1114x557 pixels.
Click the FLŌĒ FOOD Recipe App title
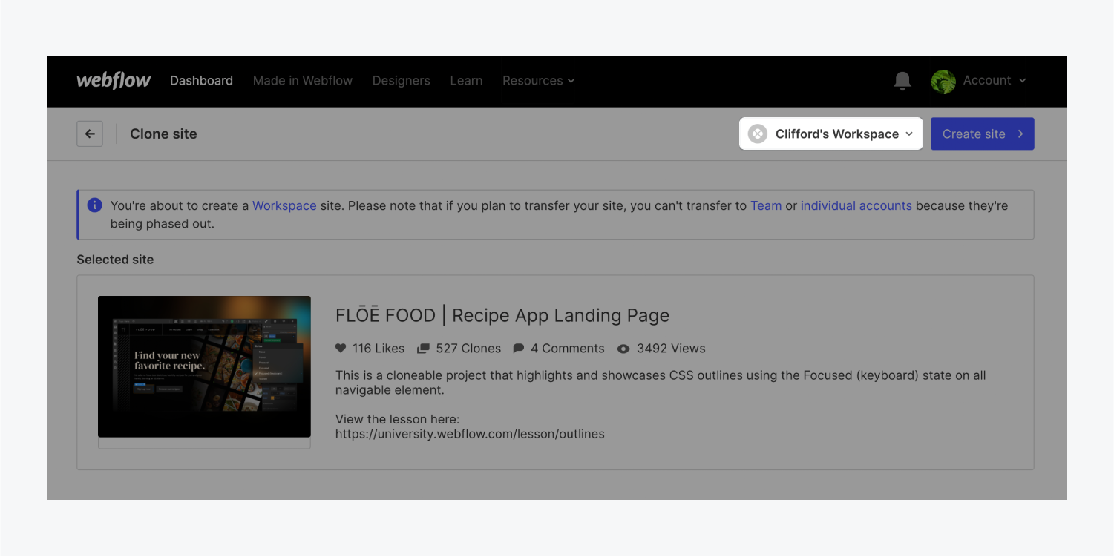pyautogui.click(x=502, y=315)
